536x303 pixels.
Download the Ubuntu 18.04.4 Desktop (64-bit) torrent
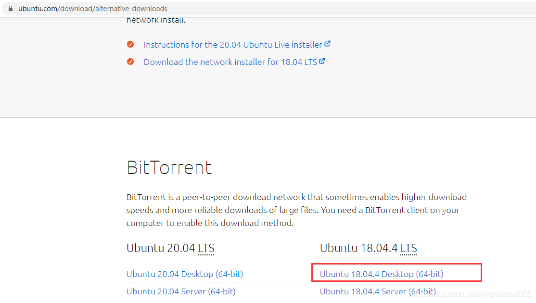point(382,274)
